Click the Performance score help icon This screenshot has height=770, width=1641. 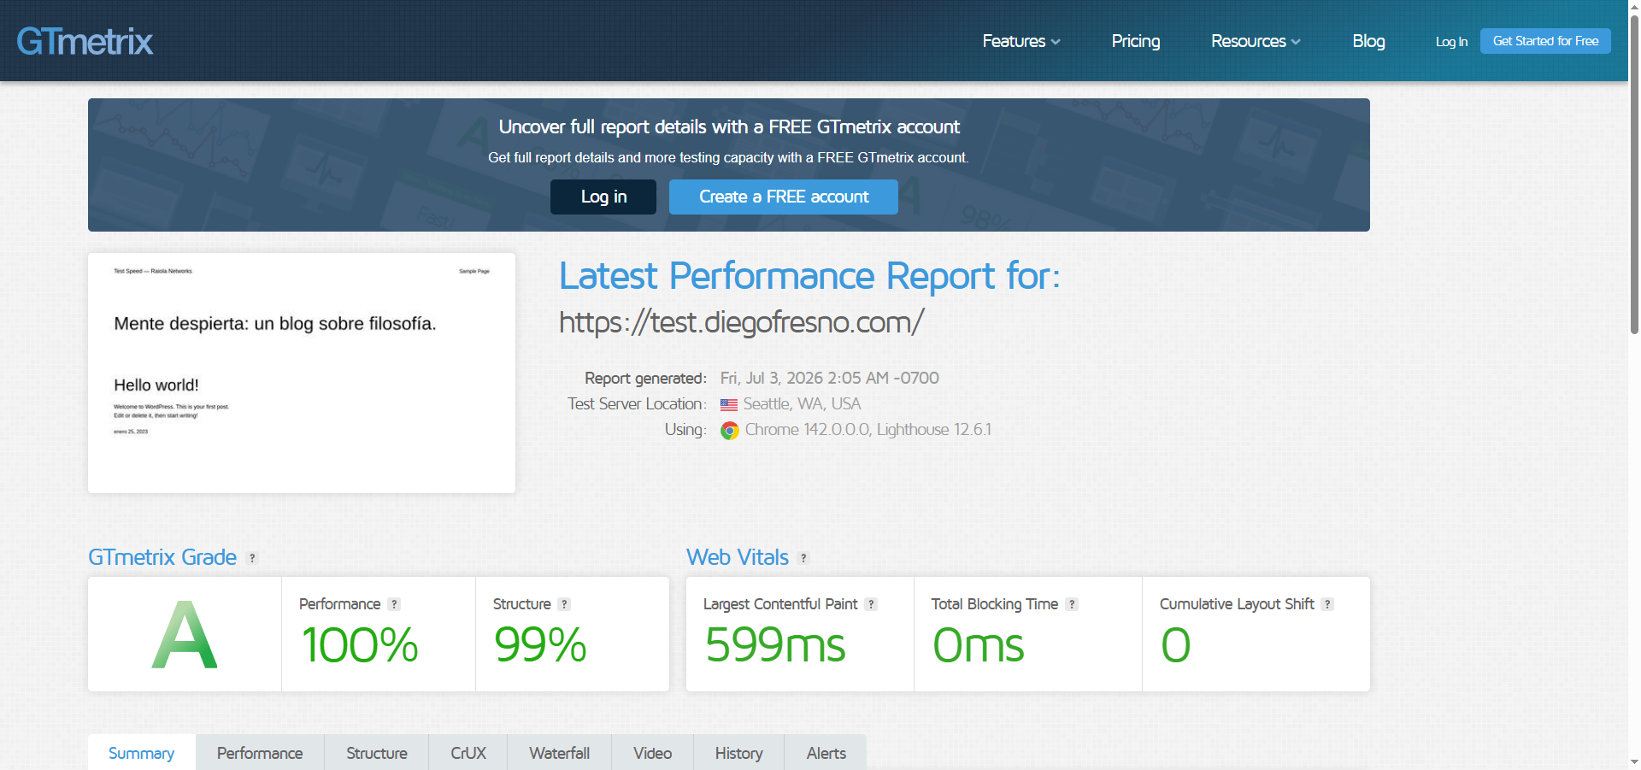point(394,604)
